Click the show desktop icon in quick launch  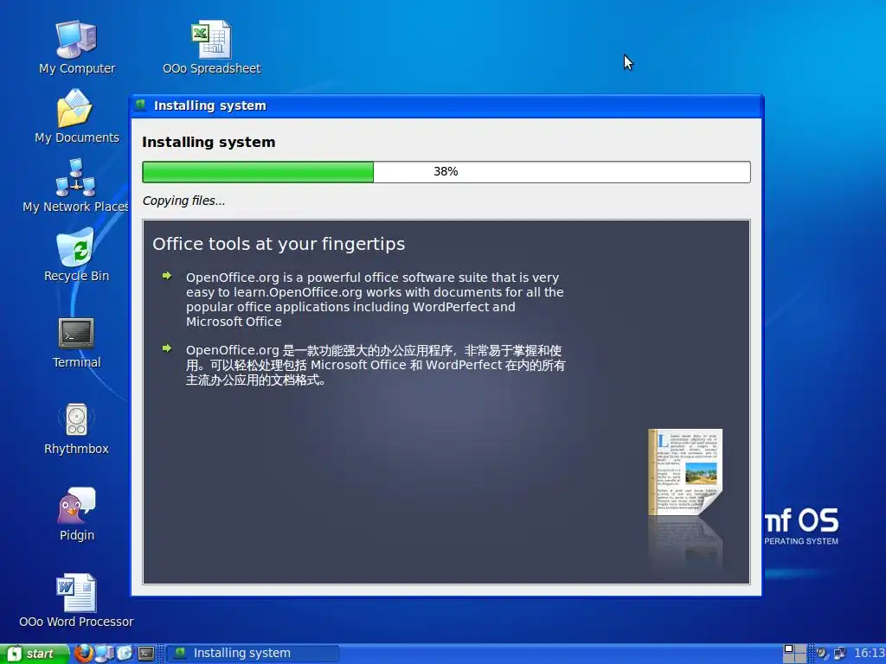pyautogui.click(x=125, y=654)
